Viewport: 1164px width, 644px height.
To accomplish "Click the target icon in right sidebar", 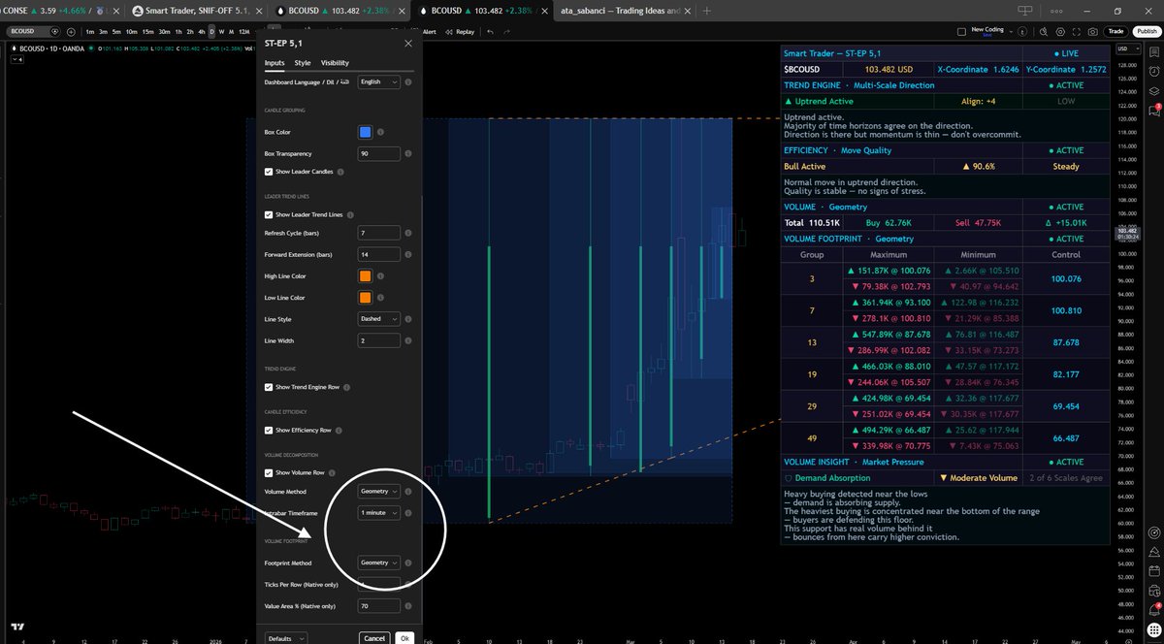I will coord(1154,532).
